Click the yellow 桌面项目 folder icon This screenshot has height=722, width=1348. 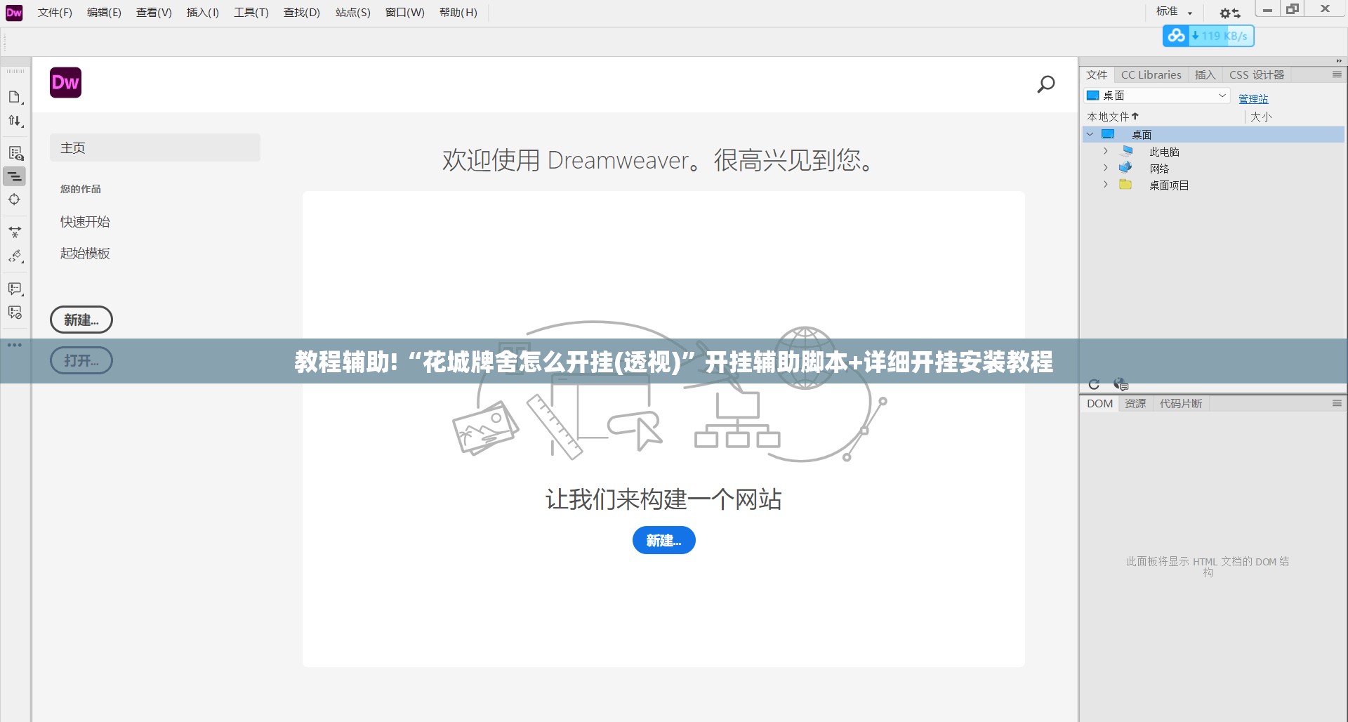click(1125, 185)
